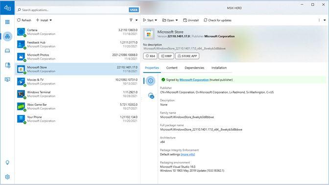Click the Microsoft Visual Studio 16.0 text
The height and width of the screenshot is (185, 329).
coord(178,166)
